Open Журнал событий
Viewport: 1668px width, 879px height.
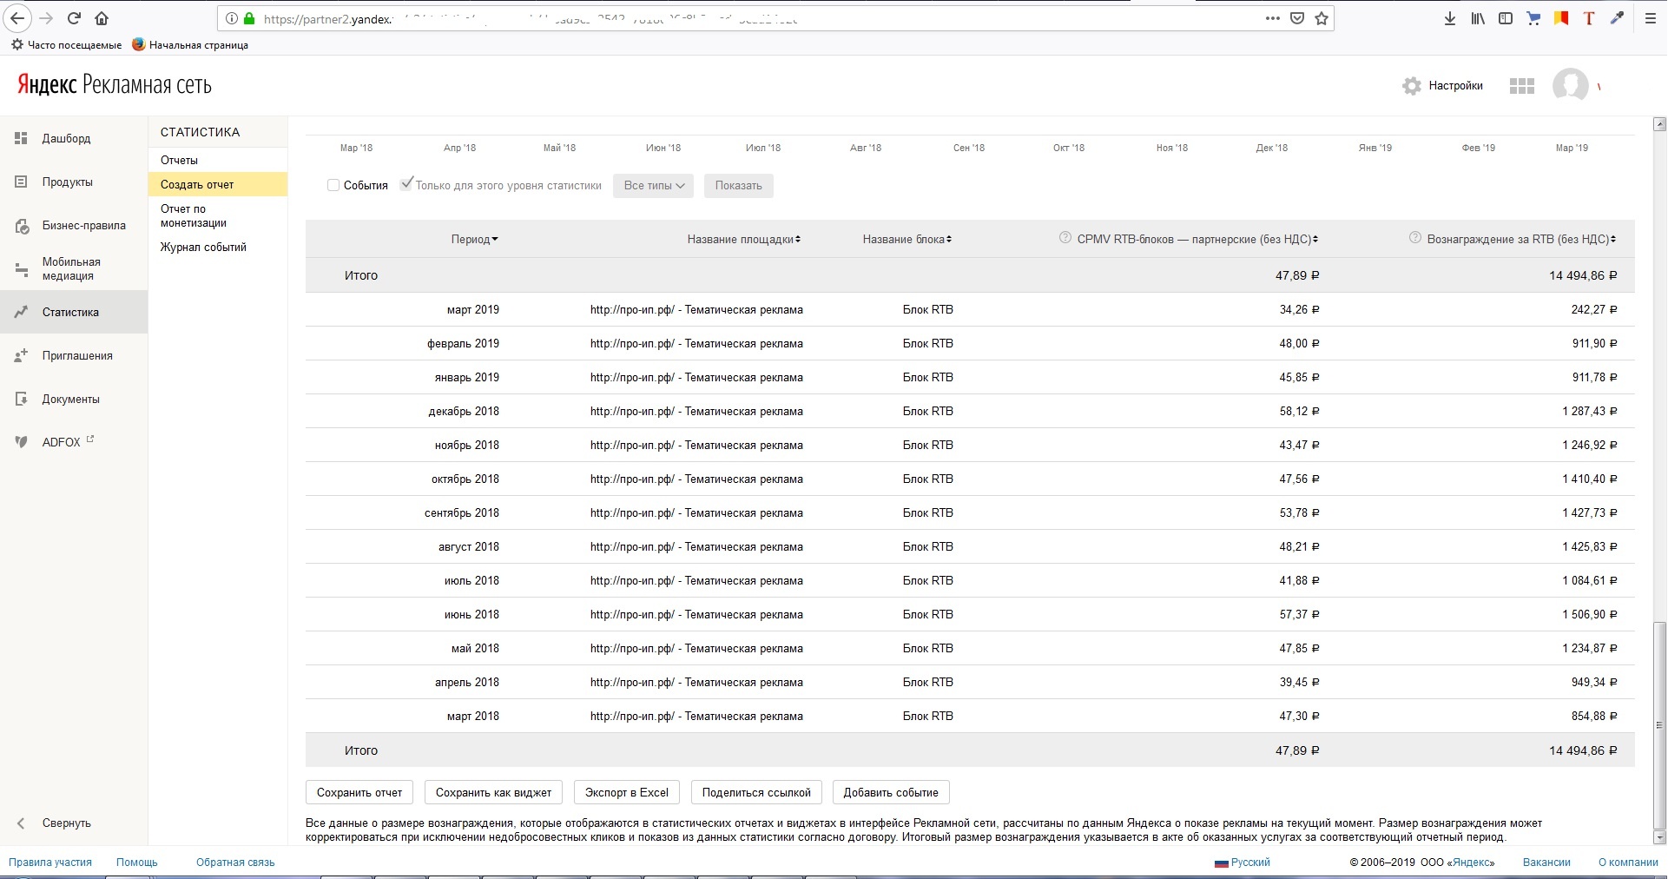[x=203, y=248]
